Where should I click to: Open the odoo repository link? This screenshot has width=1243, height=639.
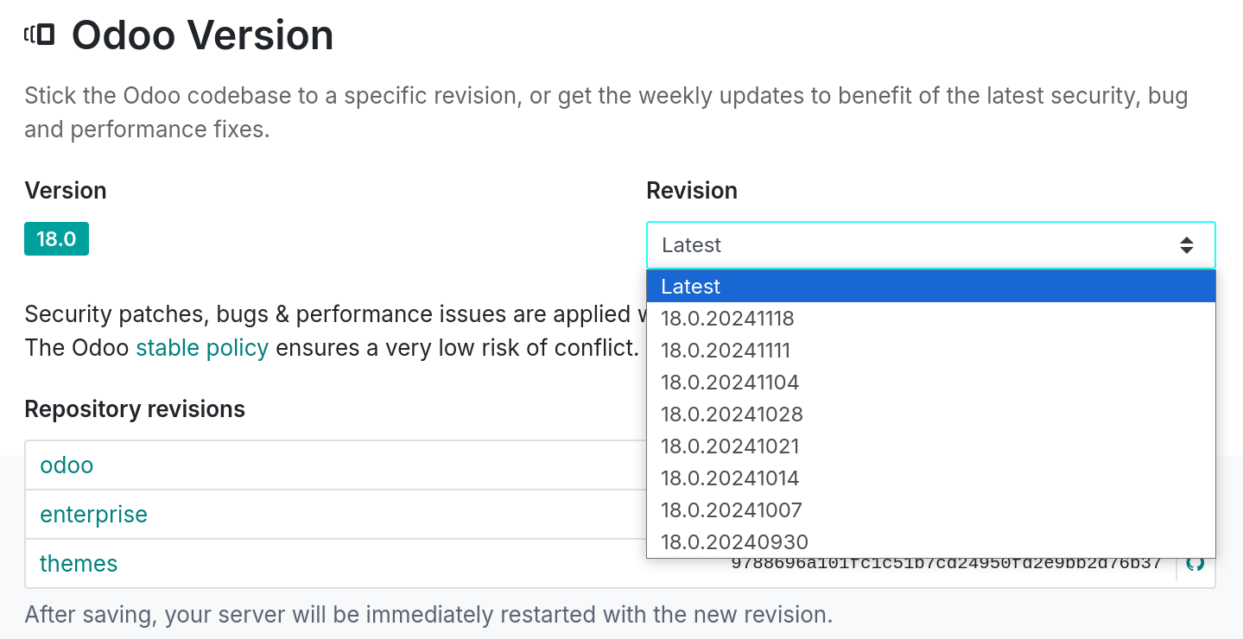point(67,465)
